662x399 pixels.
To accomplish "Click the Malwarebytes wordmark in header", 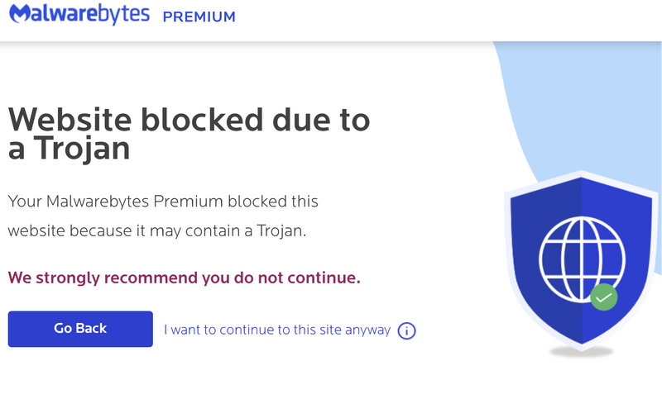I will click(91, 16).
